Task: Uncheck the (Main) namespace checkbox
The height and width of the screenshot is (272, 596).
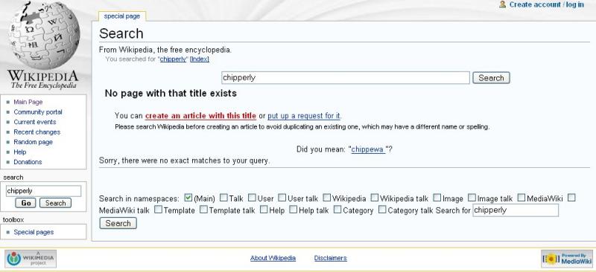Action: [188, 198]
